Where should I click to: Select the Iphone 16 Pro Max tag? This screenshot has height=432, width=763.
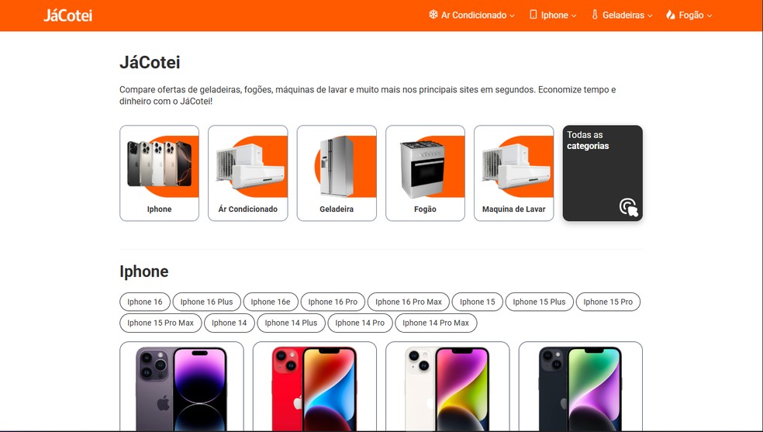click(409, 302)
